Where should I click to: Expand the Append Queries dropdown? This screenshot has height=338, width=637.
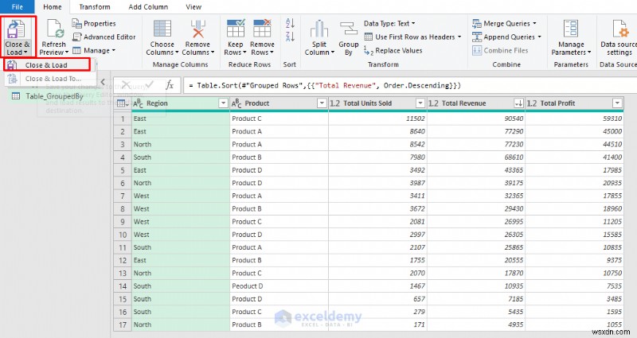540,37
